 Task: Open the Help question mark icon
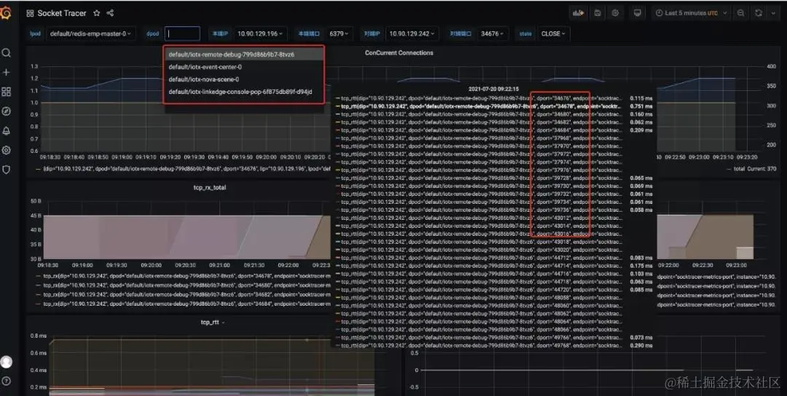[6, 381]
